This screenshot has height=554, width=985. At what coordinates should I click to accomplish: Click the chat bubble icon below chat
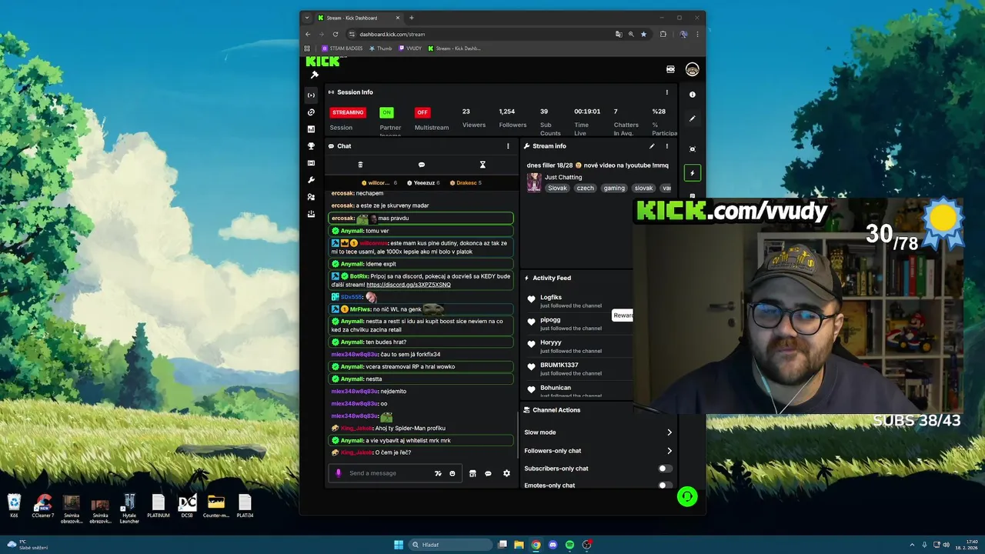pos(488,473)
